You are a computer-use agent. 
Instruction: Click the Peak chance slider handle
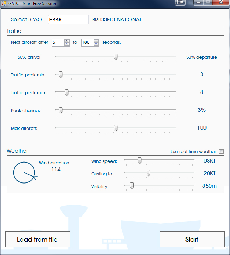[x=61, y=110]
